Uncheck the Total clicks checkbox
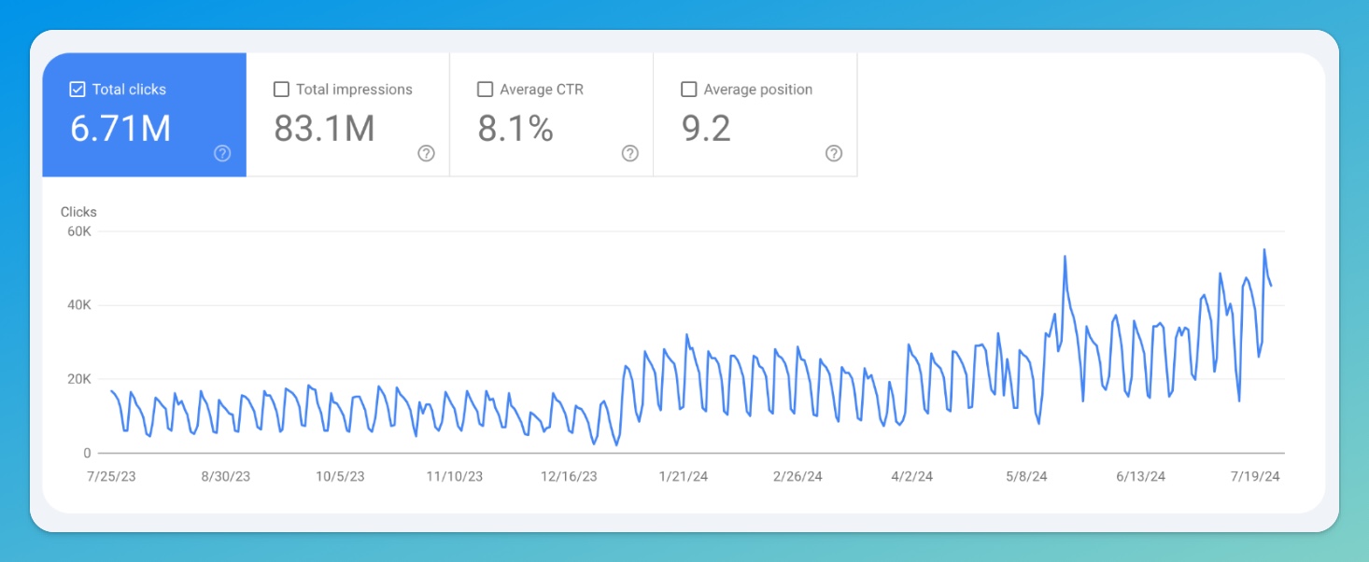The height and width of the screenshot is (562, 1369). click(x=78, y=90)
